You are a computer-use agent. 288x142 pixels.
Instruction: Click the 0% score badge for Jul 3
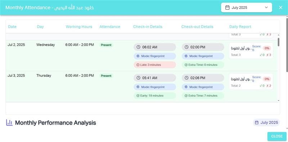pos(267,79)
